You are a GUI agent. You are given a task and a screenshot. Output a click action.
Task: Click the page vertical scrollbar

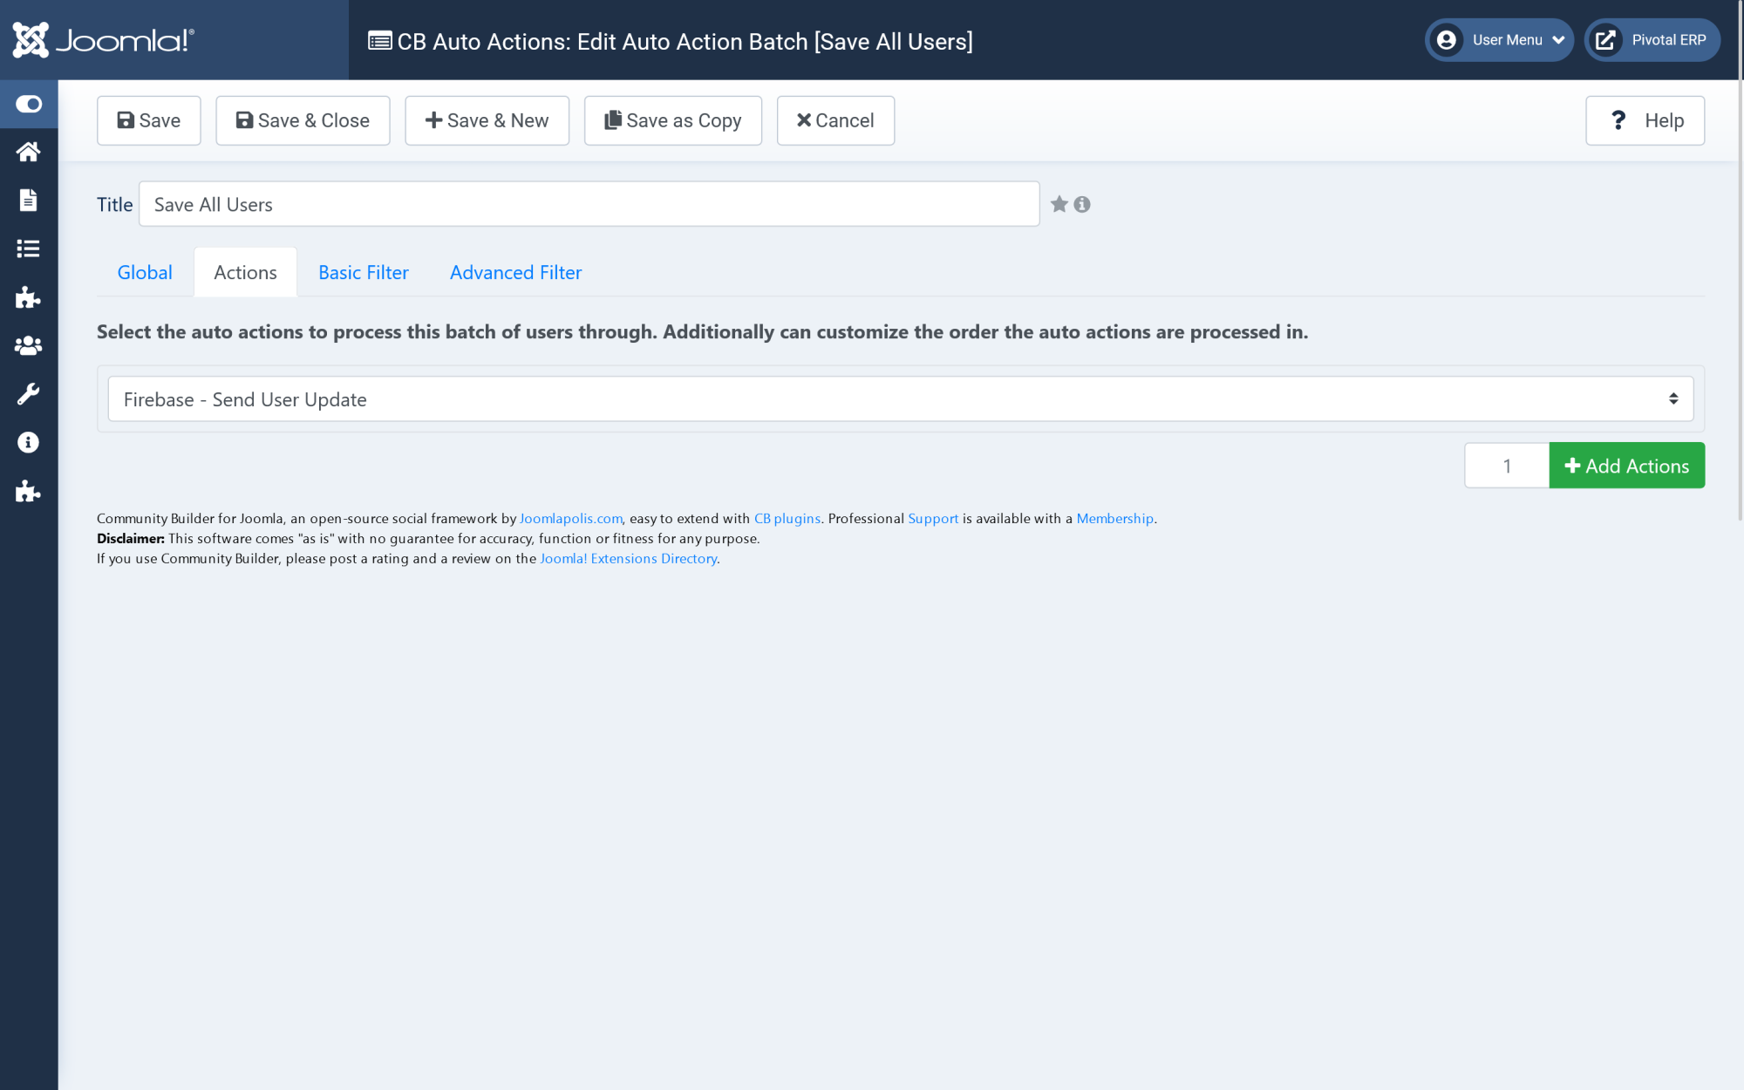pos(1741,262)
